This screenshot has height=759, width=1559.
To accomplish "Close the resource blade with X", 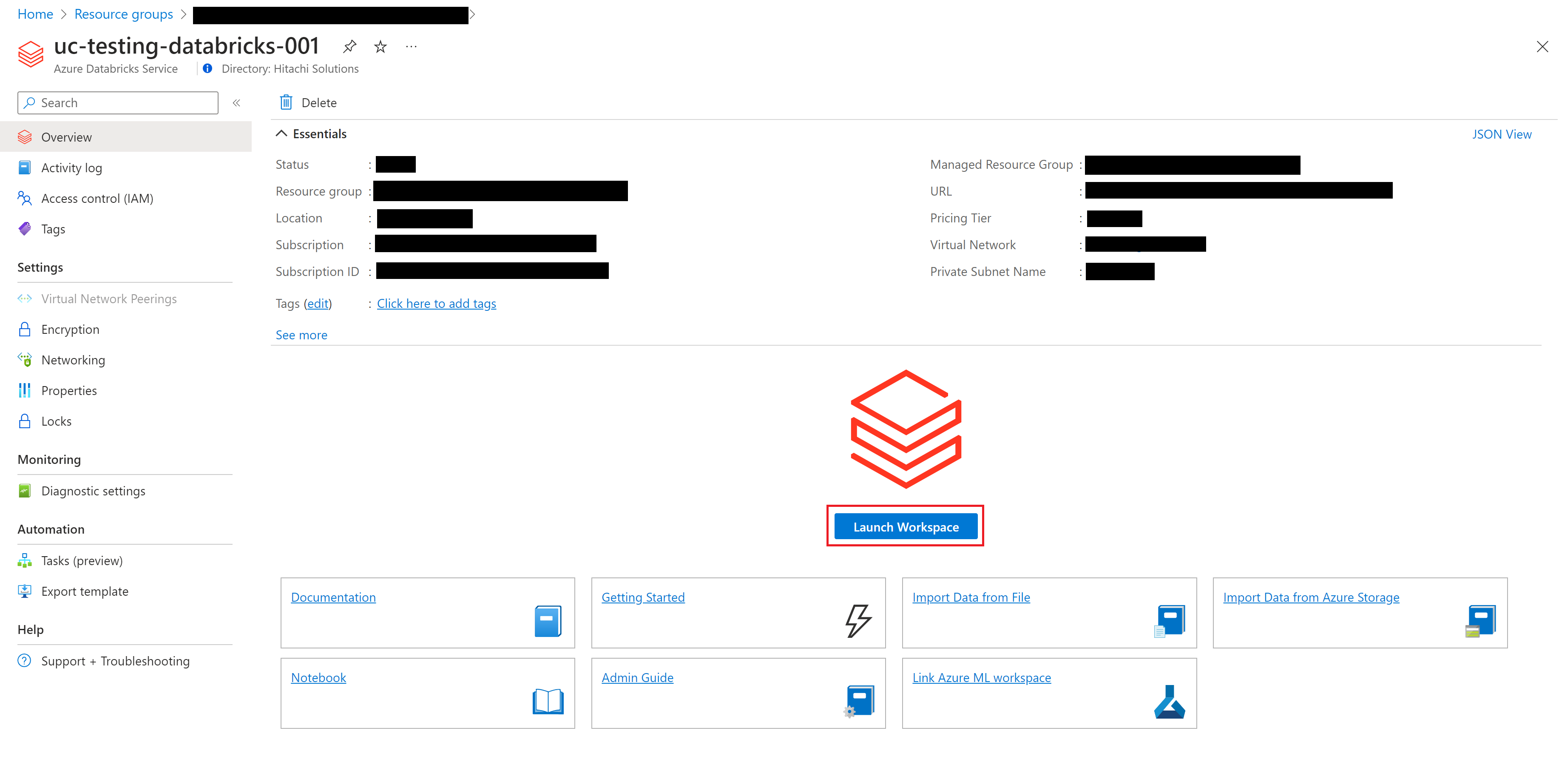I will tap(1542, 47).
